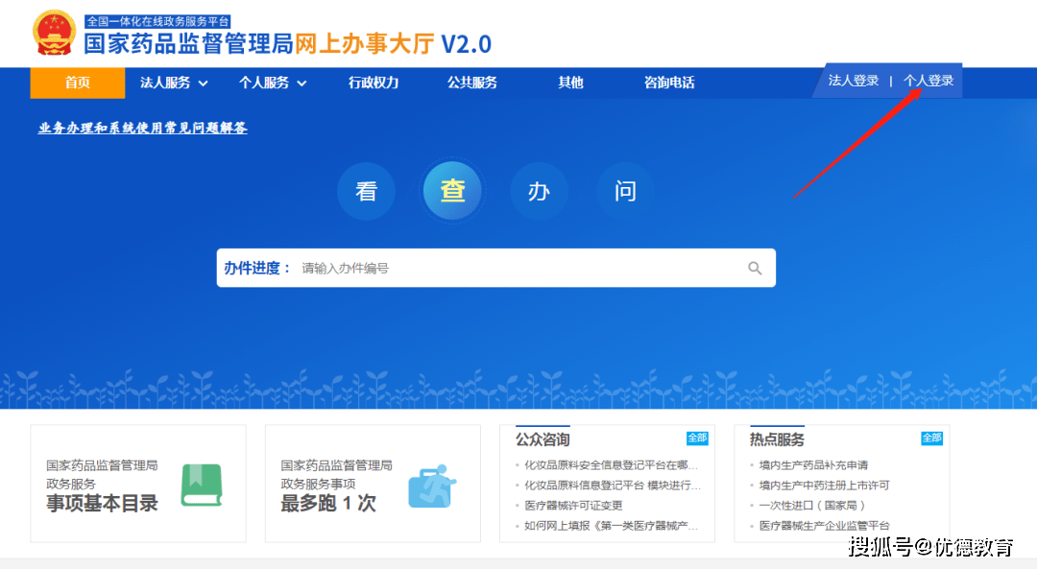
Task: Select the 查 circle button
Action: click(452, 191)
